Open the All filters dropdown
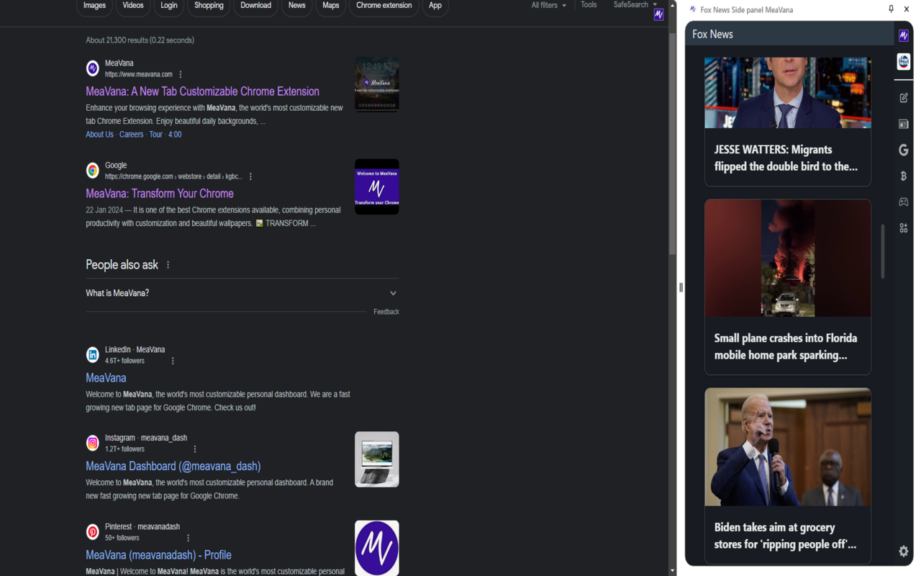921x576 pixels. [548, 5]
